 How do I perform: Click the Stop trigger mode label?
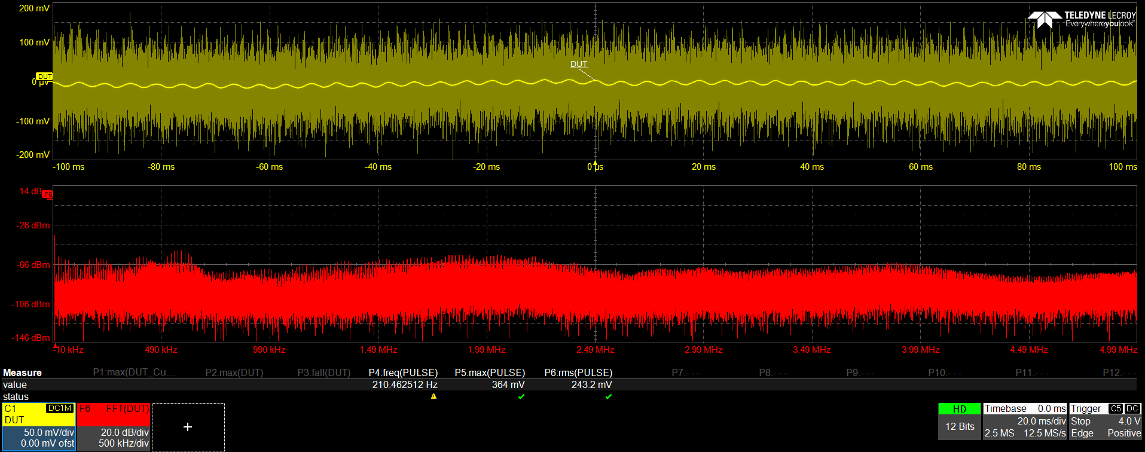(x=1080, y=421)
